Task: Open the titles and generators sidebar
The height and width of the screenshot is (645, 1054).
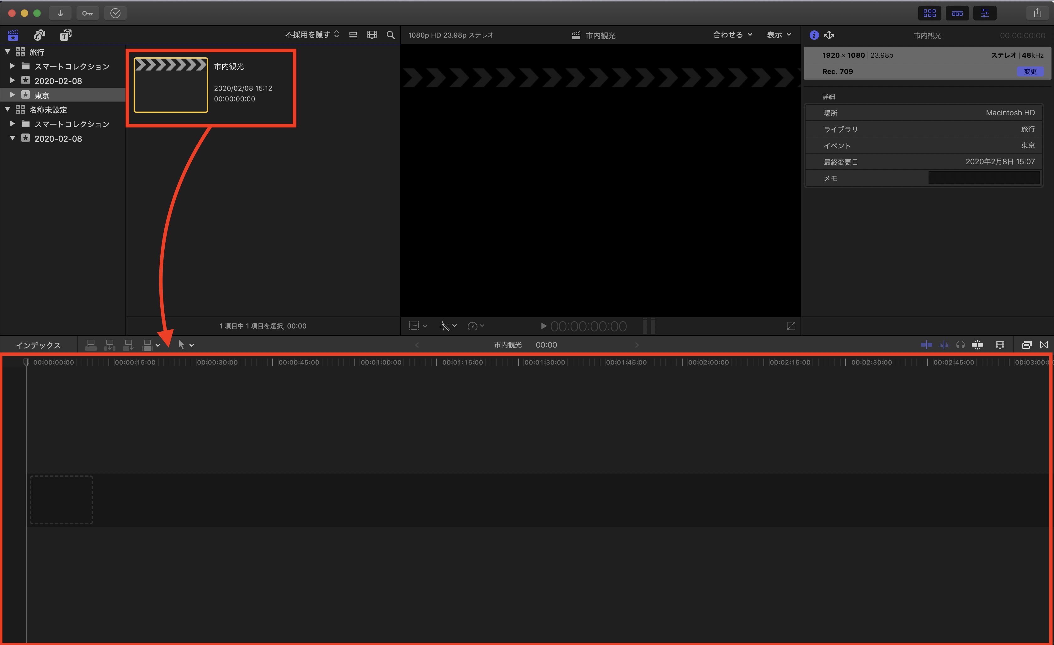Action: pyautogui.click(x=66, y=35)
